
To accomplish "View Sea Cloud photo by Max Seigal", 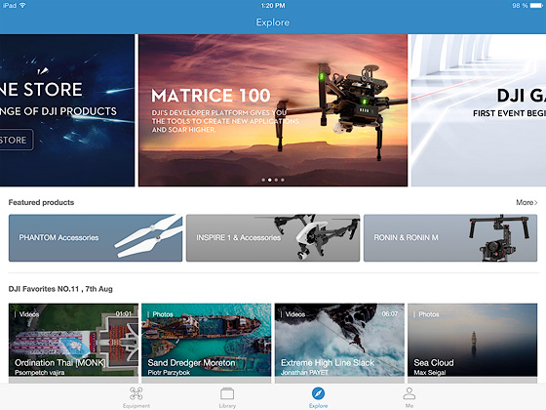I will point(473,340).
